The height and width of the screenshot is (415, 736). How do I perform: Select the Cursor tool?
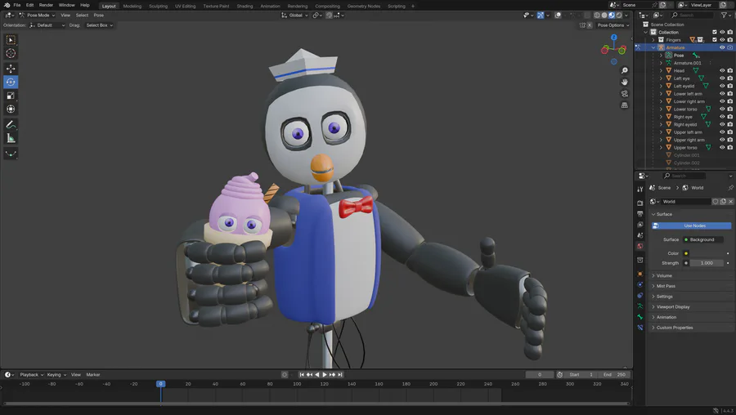click(x=11, y=53)
